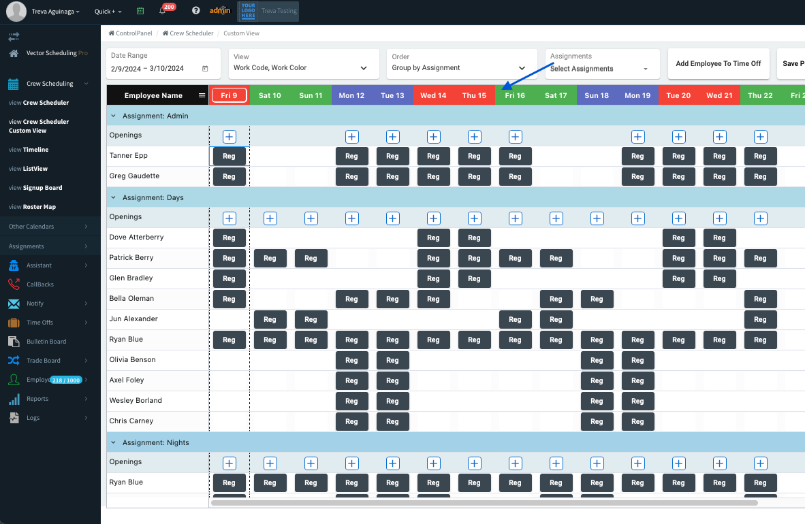The width and height of the screenshot is (805, 524).
Task: Click Jun Alexander's Reg shift on Fri 16
Action: coord(515,320)
